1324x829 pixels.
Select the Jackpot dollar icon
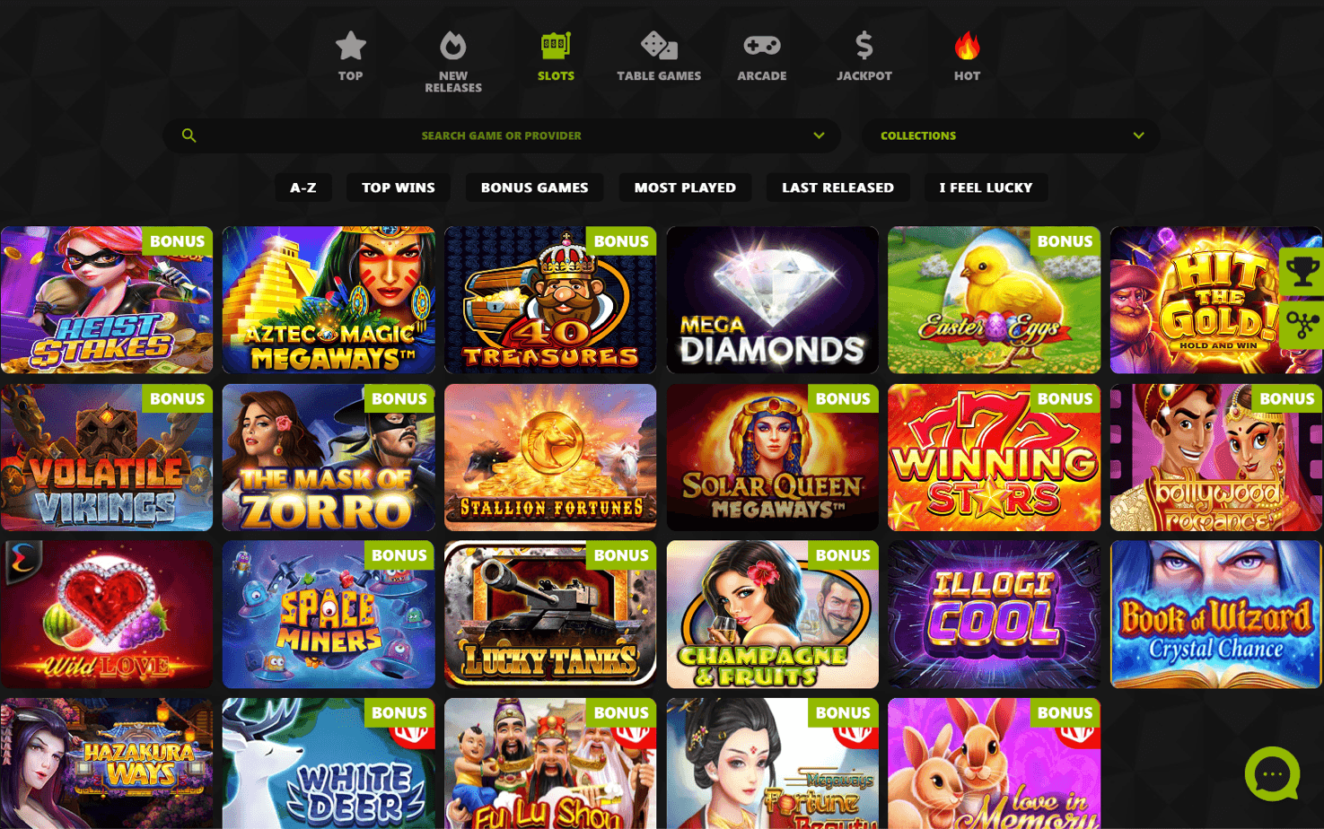tap(864, 45)
